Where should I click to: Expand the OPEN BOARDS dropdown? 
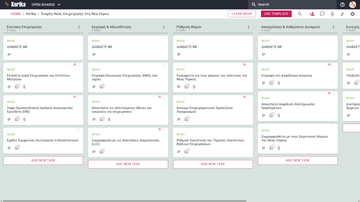[x=46, y=5]
